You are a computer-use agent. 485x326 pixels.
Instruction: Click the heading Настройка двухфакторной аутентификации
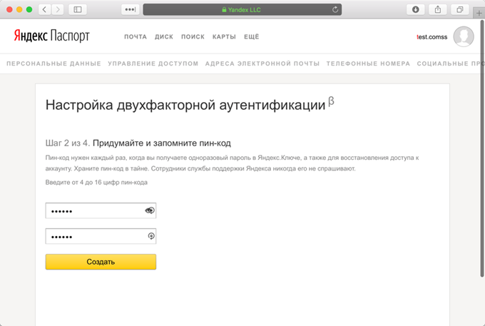point(185,105)
